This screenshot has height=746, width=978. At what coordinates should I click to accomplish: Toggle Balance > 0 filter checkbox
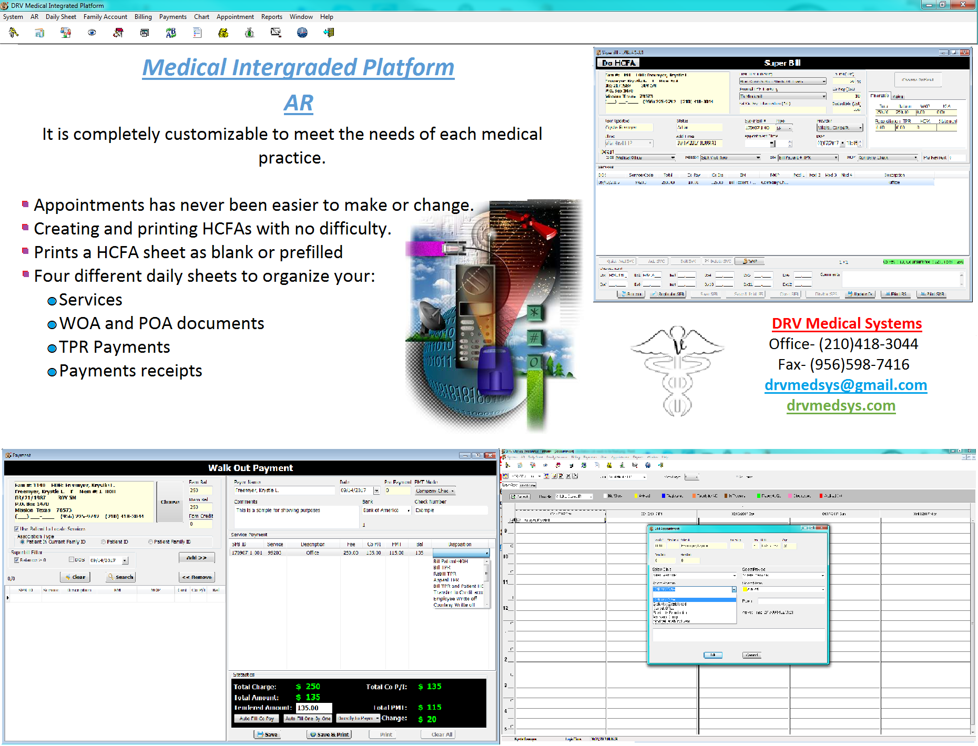coord(17,560)
